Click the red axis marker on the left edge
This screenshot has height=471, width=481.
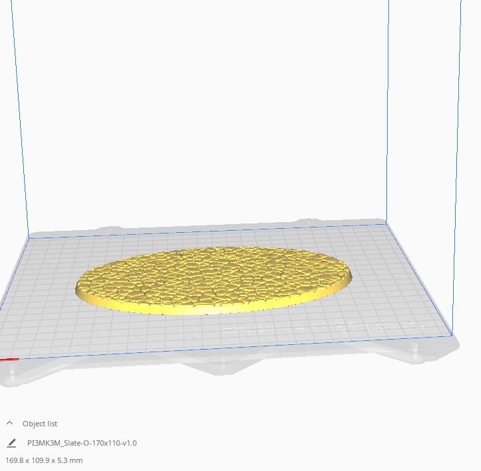pyautogui.click(x=8, y=359)
